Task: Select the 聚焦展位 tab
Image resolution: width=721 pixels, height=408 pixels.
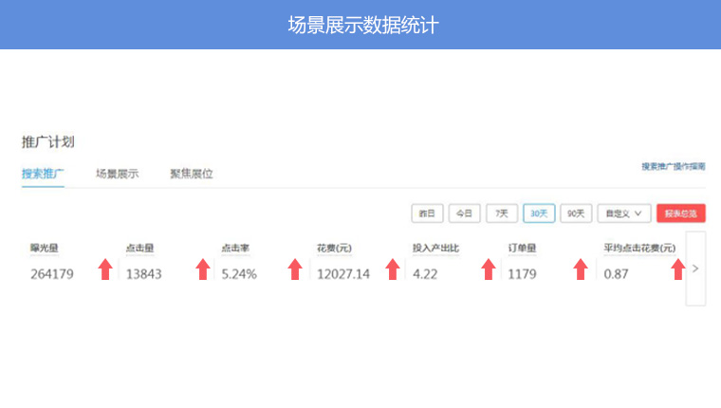Action: pos(191,174)
